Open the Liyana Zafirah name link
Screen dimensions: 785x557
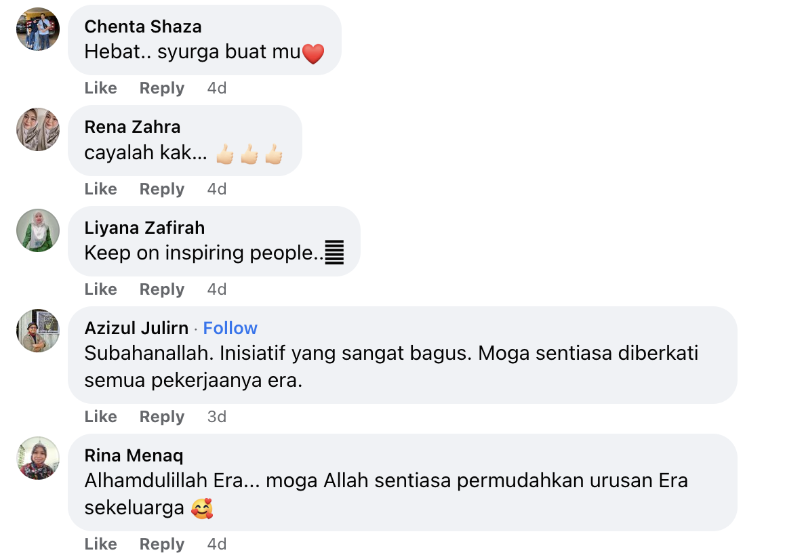[x=144, y=228]
